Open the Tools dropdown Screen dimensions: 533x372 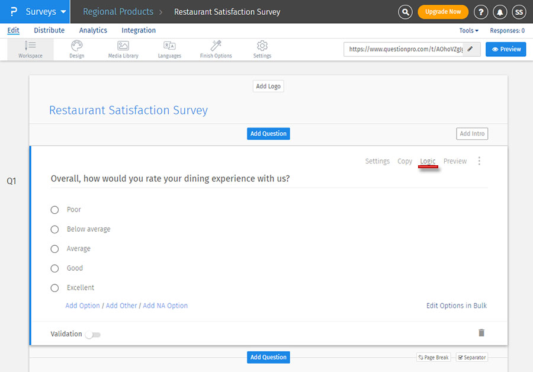(468, 30)
